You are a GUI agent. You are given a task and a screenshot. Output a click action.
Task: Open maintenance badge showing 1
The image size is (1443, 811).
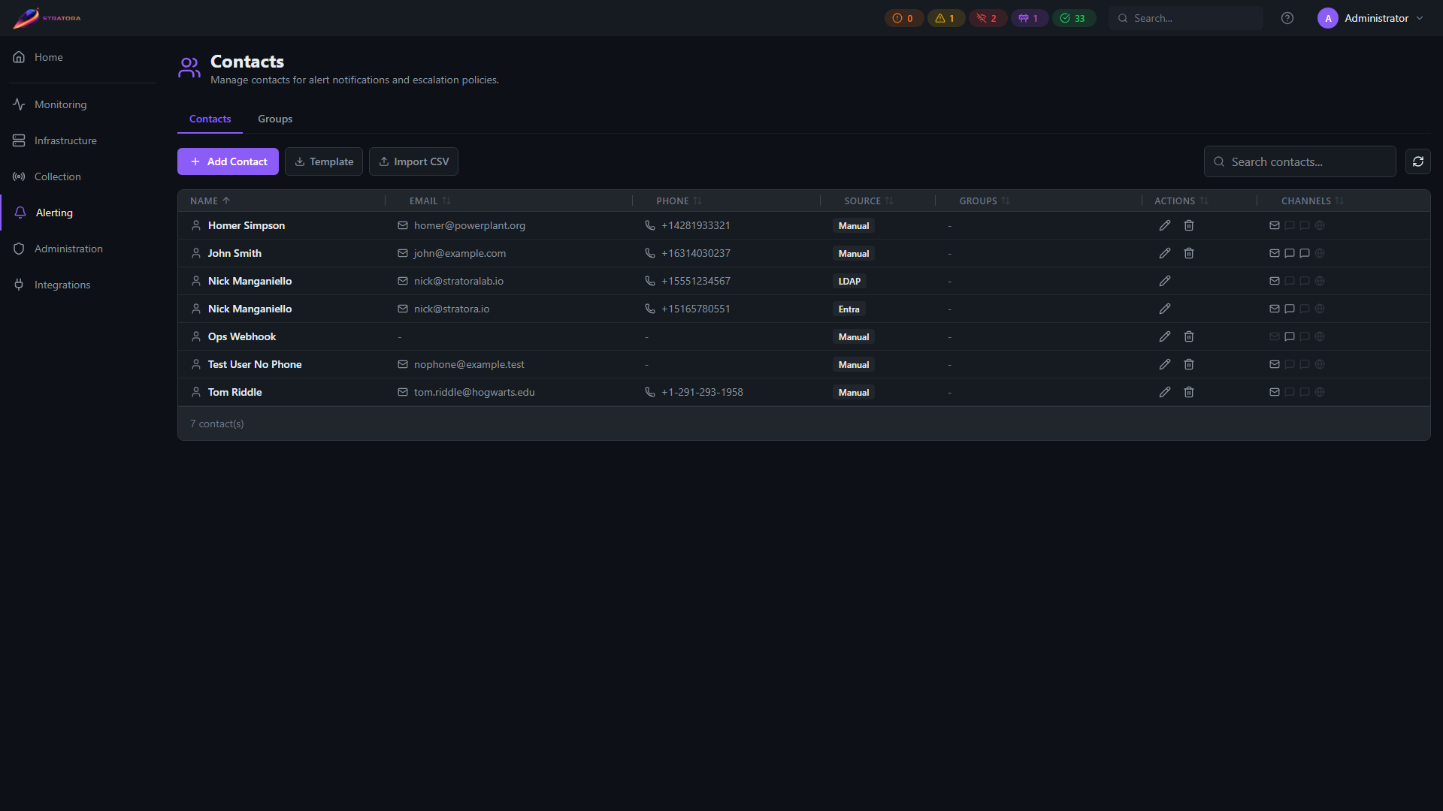pos(1029,18)
